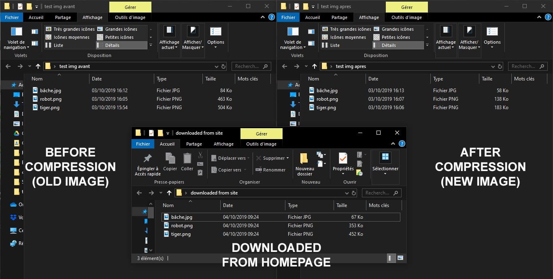
Task: Switch to Accueil tab in test img avant window
Action: (x=36, y=17)
